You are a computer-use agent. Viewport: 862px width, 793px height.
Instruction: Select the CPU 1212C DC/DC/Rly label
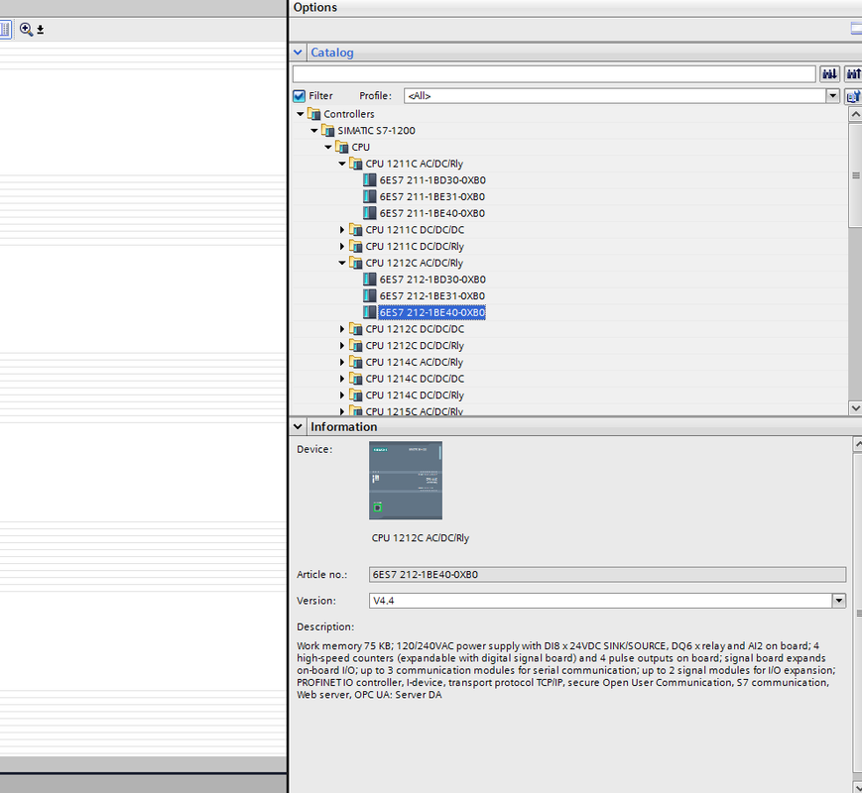[415, 346]
